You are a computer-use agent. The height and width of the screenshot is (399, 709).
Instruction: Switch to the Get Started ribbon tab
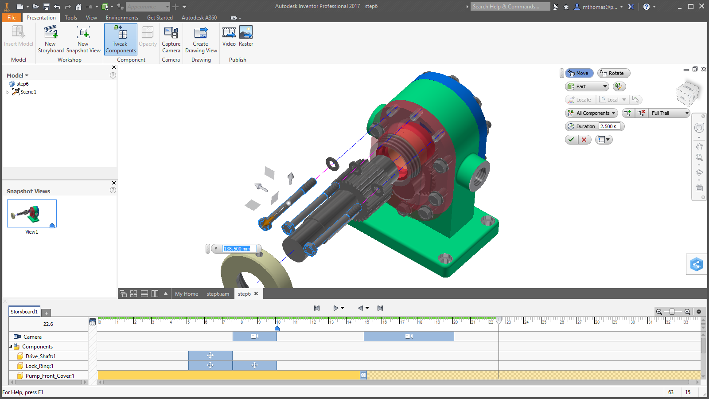(160, 18)
